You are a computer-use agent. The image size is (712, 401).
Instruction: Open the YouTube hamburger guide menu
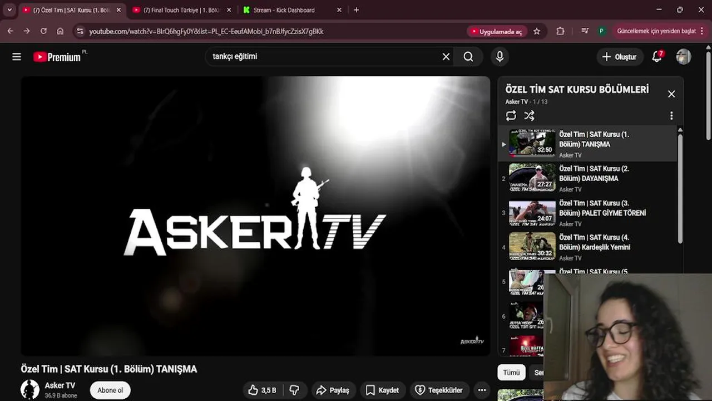pyautogui.click(x=17, y=57)
